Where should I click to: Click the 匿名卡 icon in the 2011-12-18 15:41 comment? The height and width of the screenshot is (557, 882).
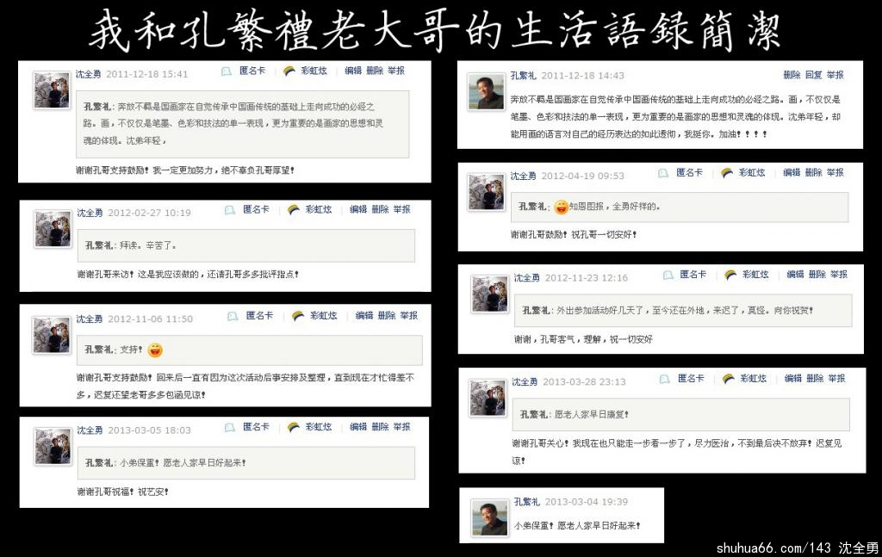click(227, 71)
